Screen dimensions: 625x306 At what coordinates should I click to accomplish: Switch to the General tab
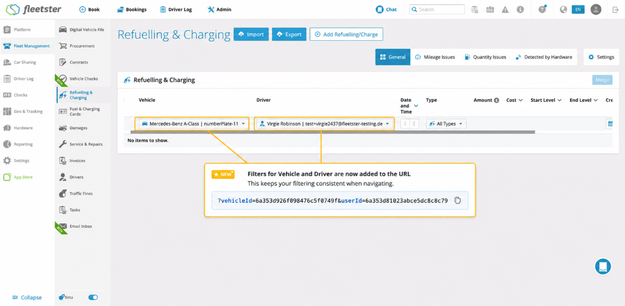(x=393, y=57)
